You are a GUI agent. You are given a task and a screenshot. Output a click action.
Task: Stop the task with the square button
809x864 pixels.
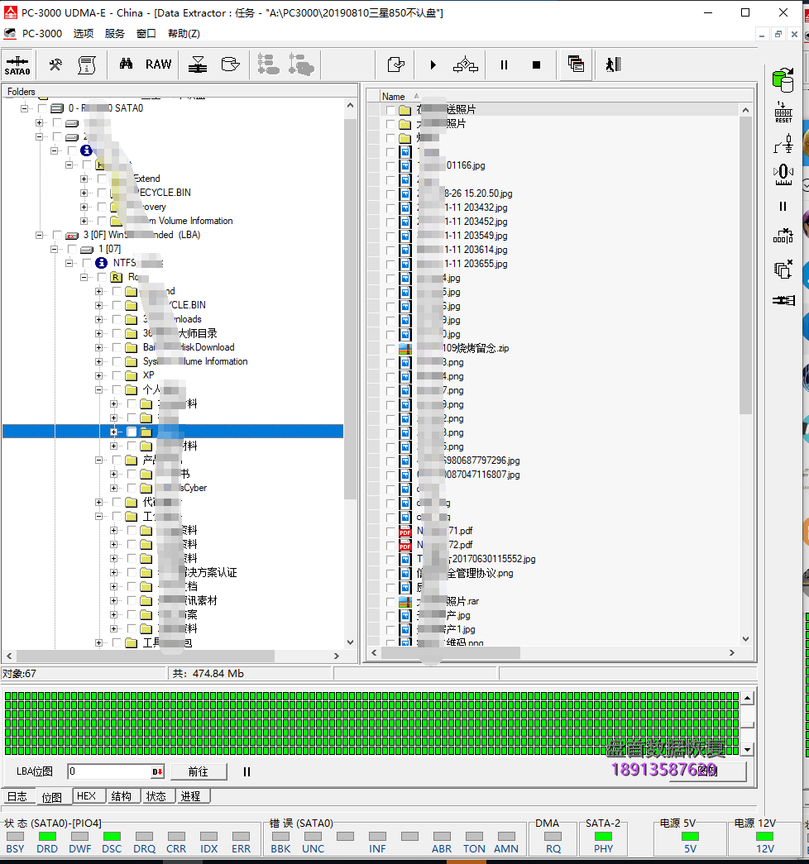pos(536,65)
